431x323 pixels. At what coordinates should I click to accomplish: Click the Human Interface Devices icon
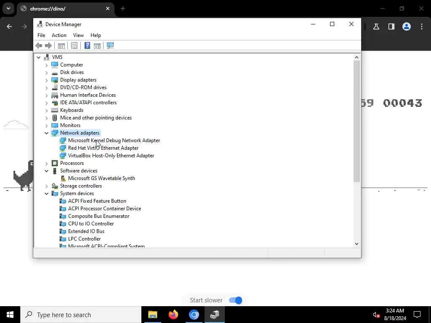[55, 95]
